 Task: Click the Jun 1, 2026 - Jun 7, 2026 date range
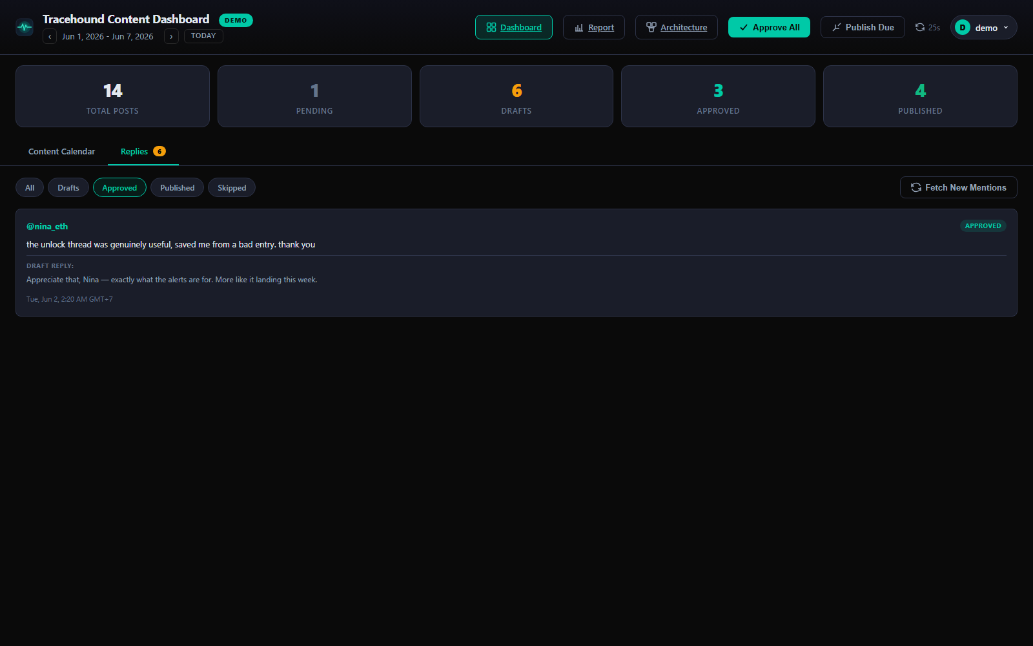[x=108, y=36]
